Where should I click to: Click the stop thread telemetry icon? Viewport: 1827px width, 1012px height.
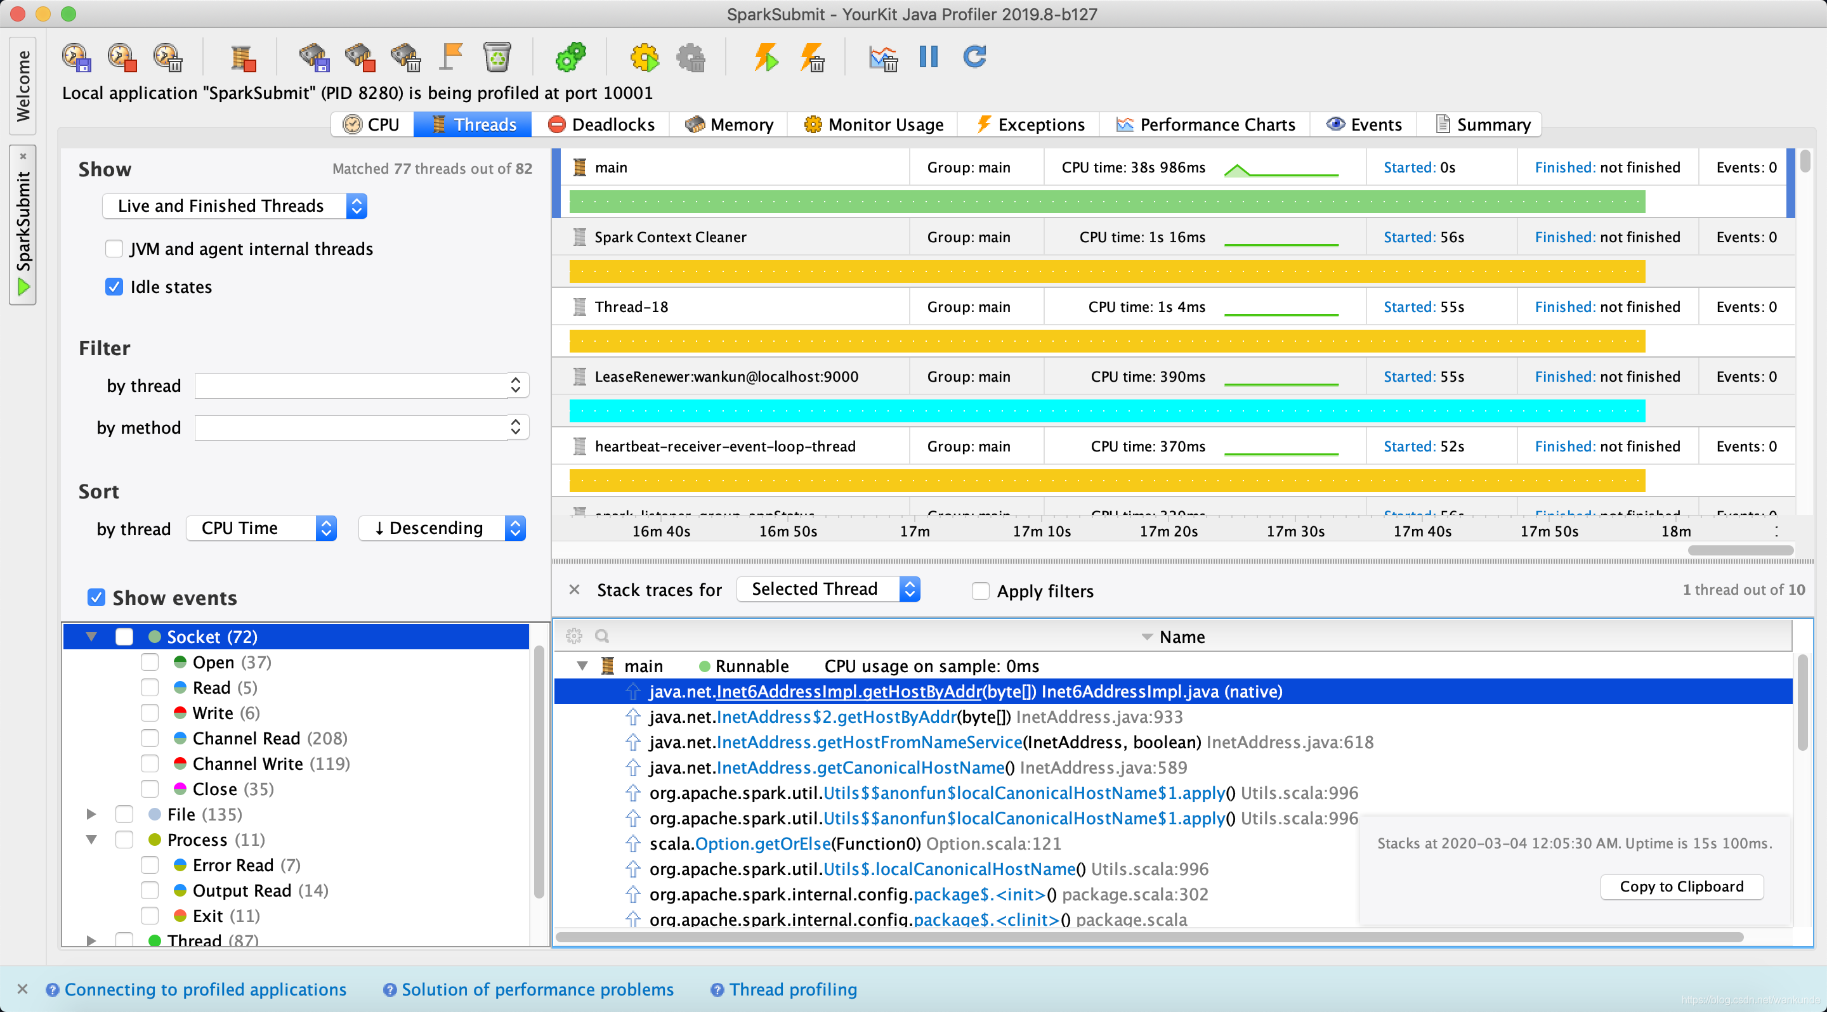242,58
